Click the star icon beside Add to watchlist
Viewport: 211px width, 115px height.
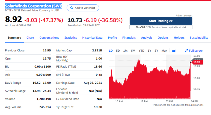pos(72,8)
